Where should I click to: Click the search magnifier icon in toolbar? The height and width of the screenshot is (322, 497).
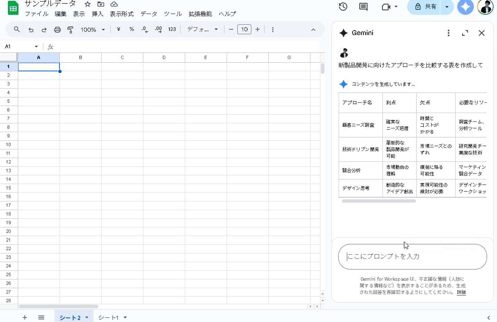(17, 30)
